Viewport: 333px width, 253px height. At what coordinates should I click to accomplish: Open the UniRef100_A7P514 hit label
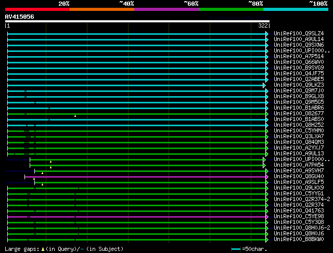pyautogui.click(x=299, y=57)
